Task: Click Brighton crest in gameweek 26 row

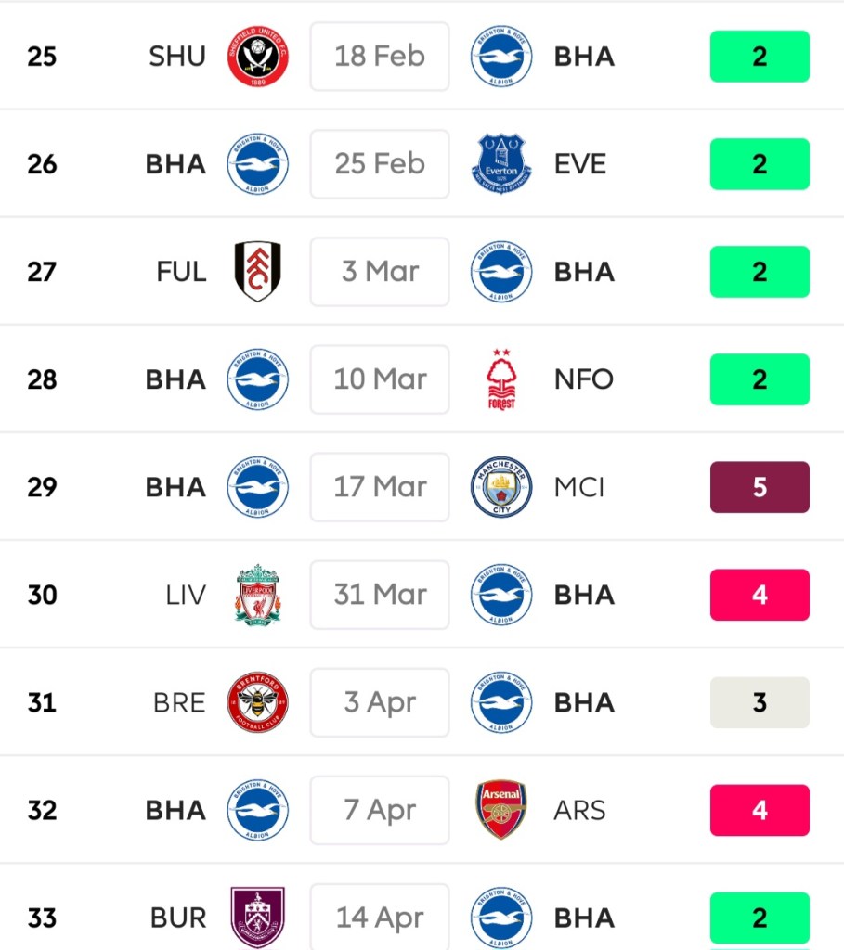Action: tap(257, 164)
